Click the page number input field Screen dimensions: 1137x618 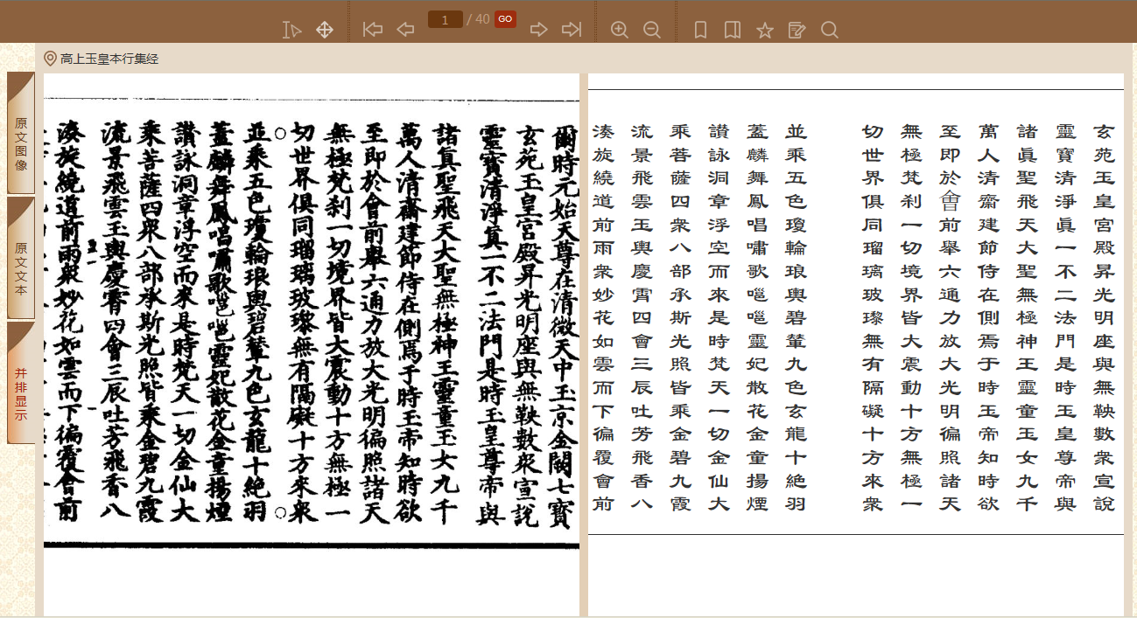click(x=446, y=19)
